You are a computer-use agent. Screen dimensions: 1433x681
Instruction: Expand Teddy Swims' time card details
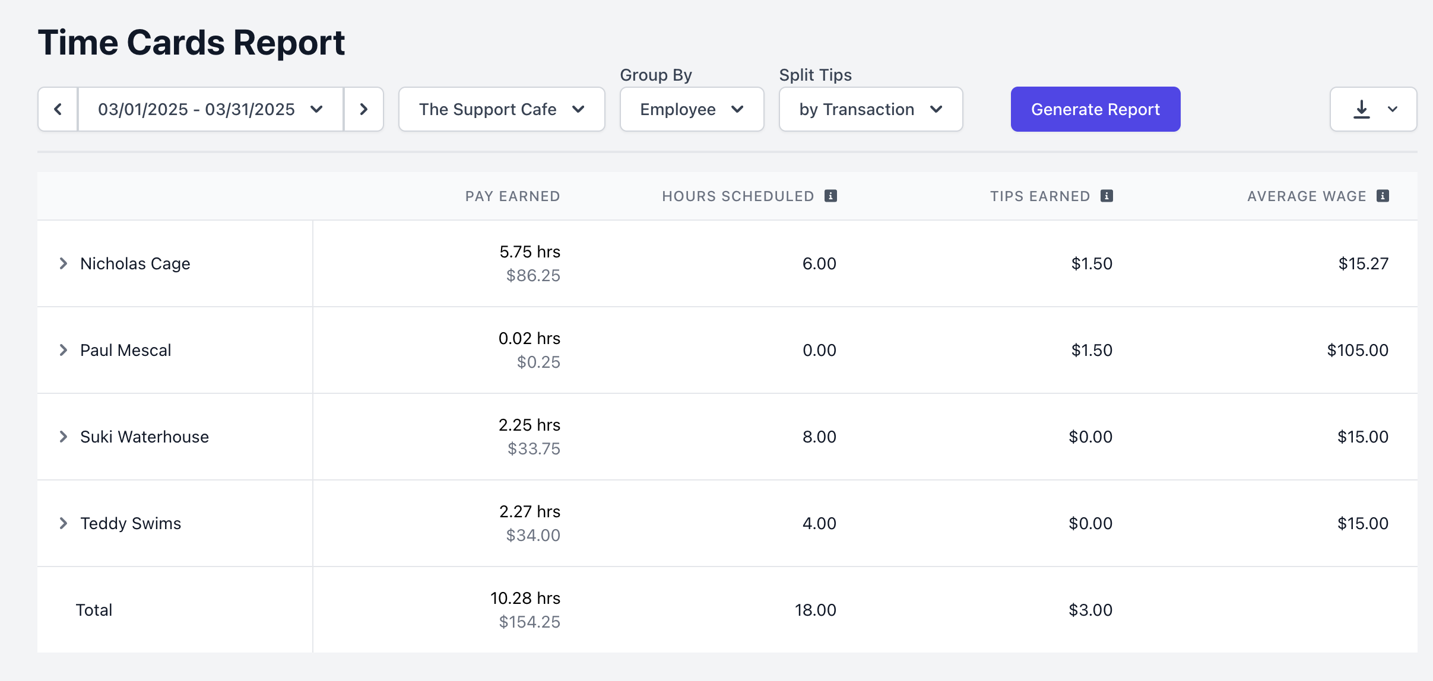[x=63, y=523]
